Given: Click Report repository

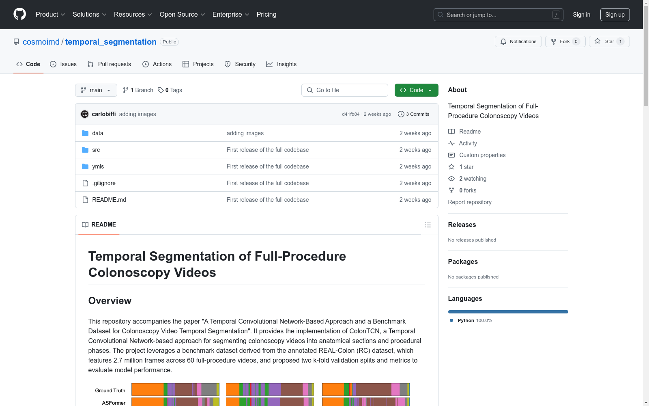Looking at the screenshot, I should click(x=470, y=202).
